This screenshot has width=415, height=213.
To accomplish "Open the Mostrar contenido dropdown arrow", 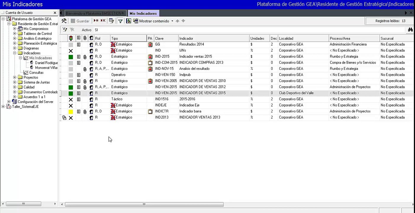I will tap(172, 21).
